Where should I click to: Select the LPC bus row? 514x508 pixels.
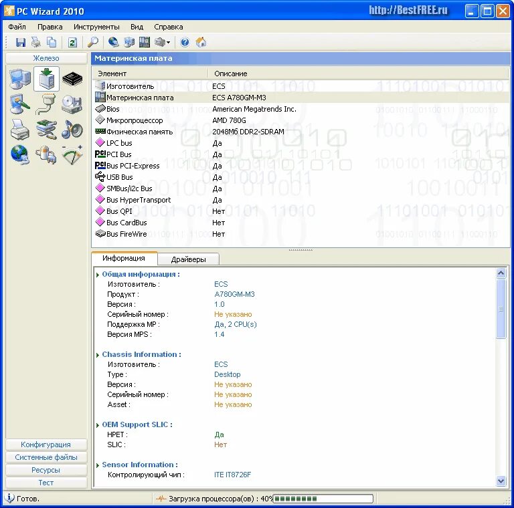click(301, 143)
